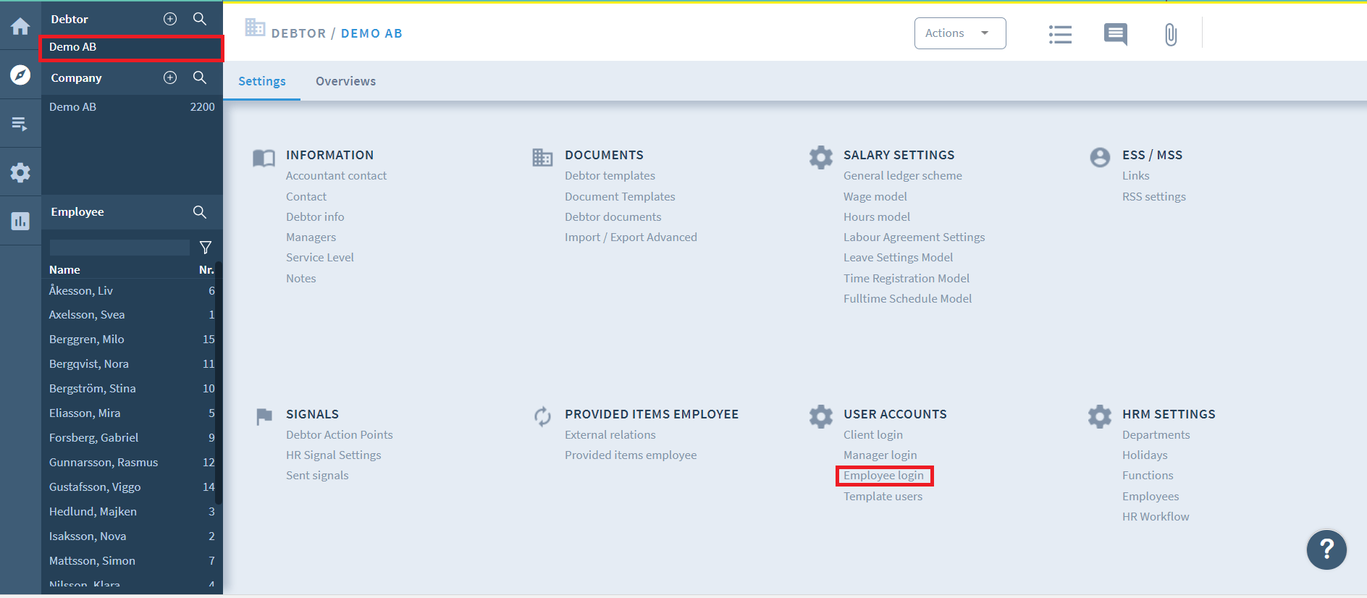
Task: Open the compass navigation icon
Action: click(x=20, y=75)
